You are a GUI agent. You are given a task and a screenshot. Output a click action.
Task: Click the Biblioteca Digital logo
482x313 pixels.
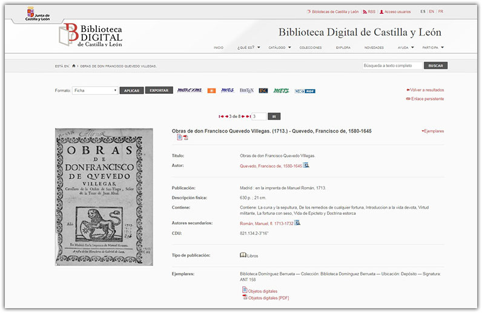(90, 35)
